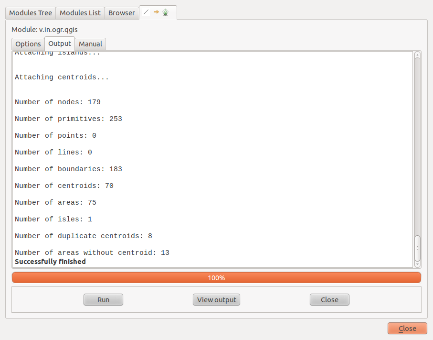Click the orange arrow icon in the module tab

tap(156, 12)
